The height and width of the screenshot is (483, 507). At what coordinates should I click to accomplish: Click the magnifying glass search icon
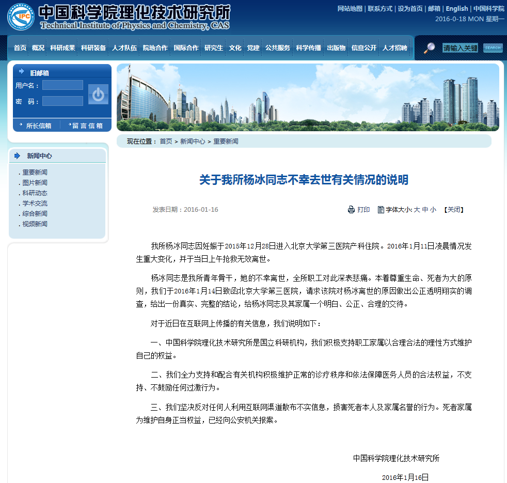[x=429, y=48]
